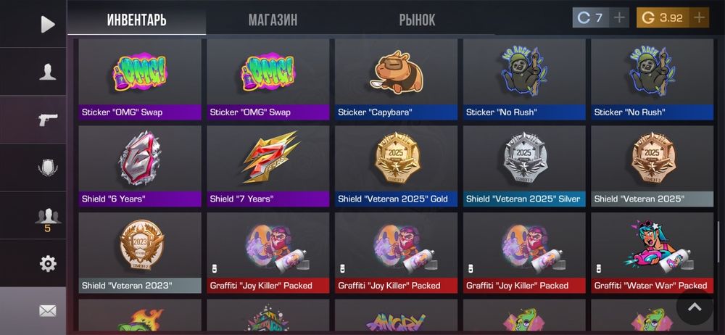The height and width of the screenshot is (335, 725).
Task: Select the Shield "7 Years" item
Action: [268, 166]
